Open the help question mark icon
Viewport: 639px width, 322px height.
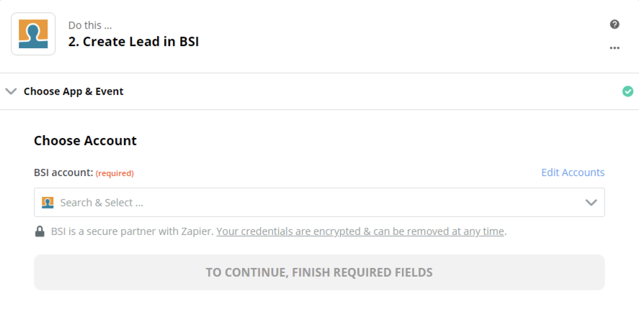click(x=615, y=24)
